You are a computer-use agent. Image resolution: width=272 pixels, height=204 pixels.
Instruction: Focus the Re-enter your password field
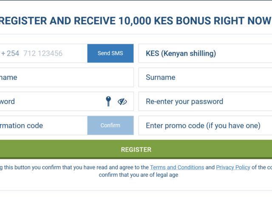pos(205,101)
